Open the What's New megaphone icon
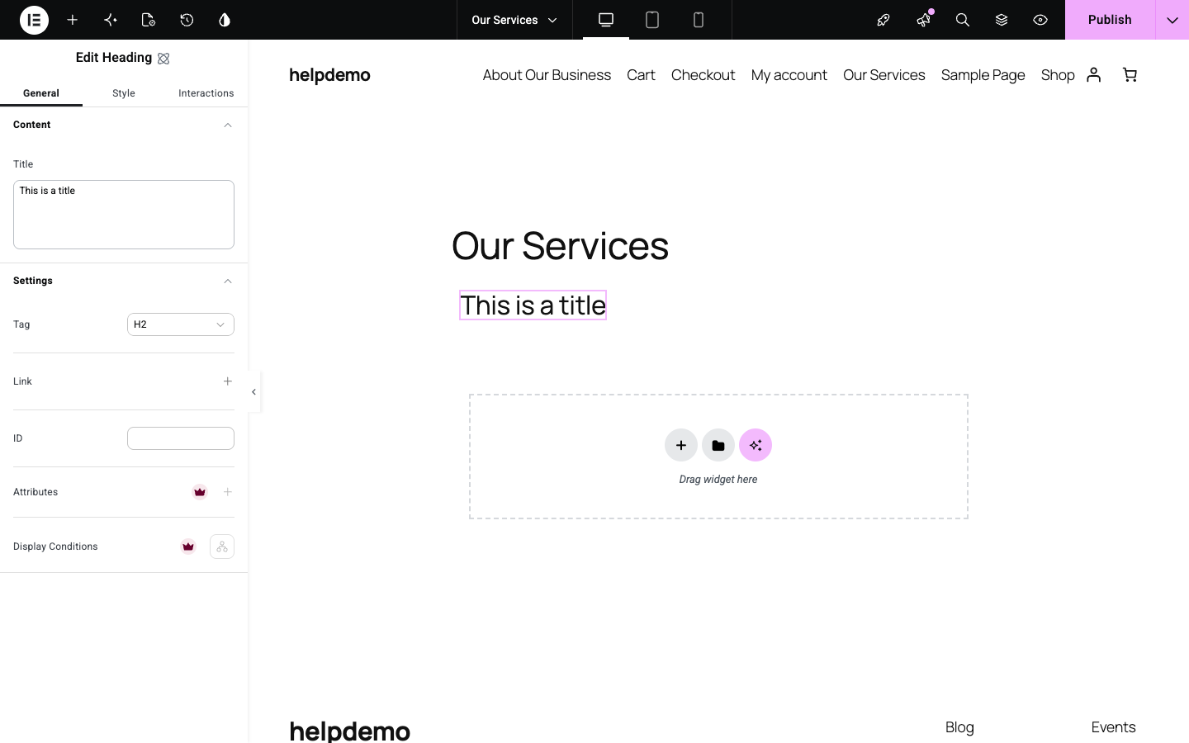This screenshot has width=1189, height=743. 923,20
